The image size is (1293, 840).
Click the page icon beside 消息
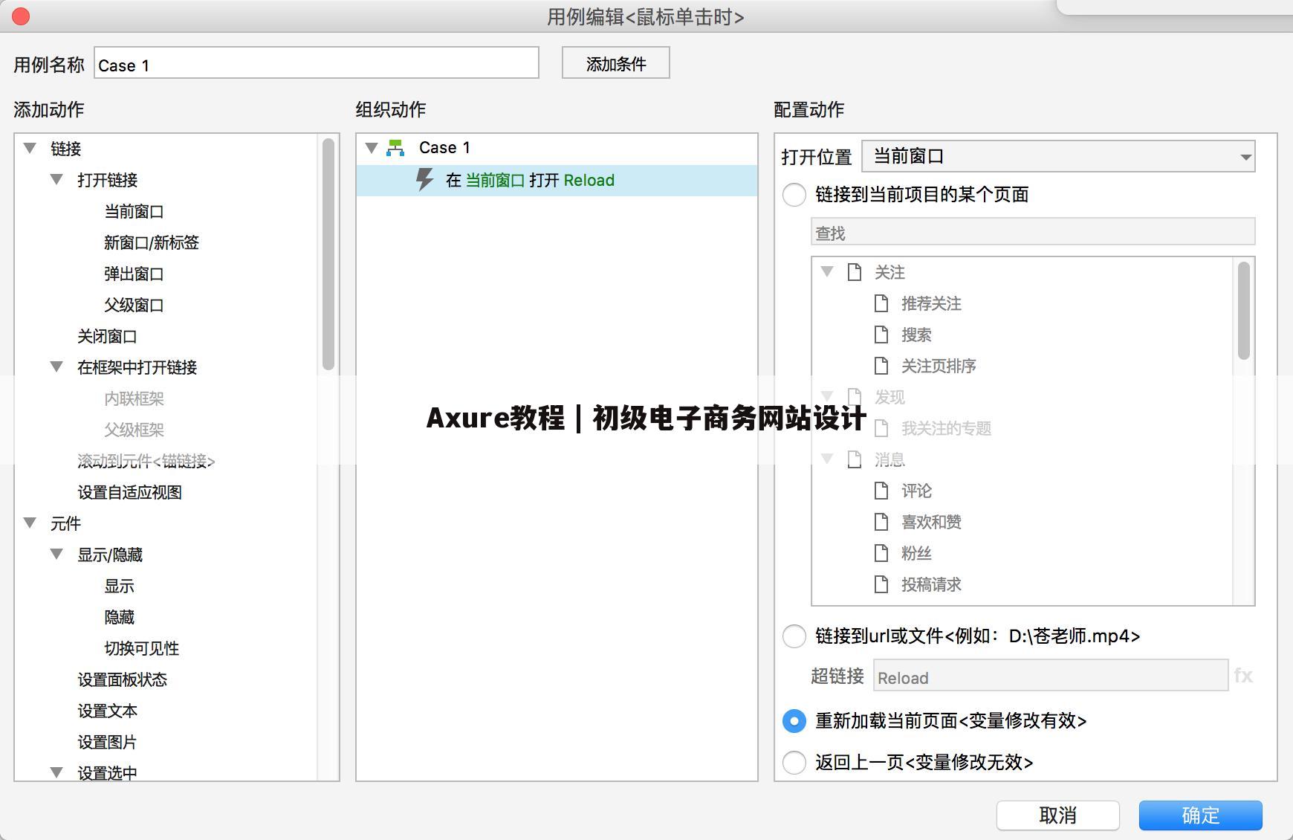[853, 459]
